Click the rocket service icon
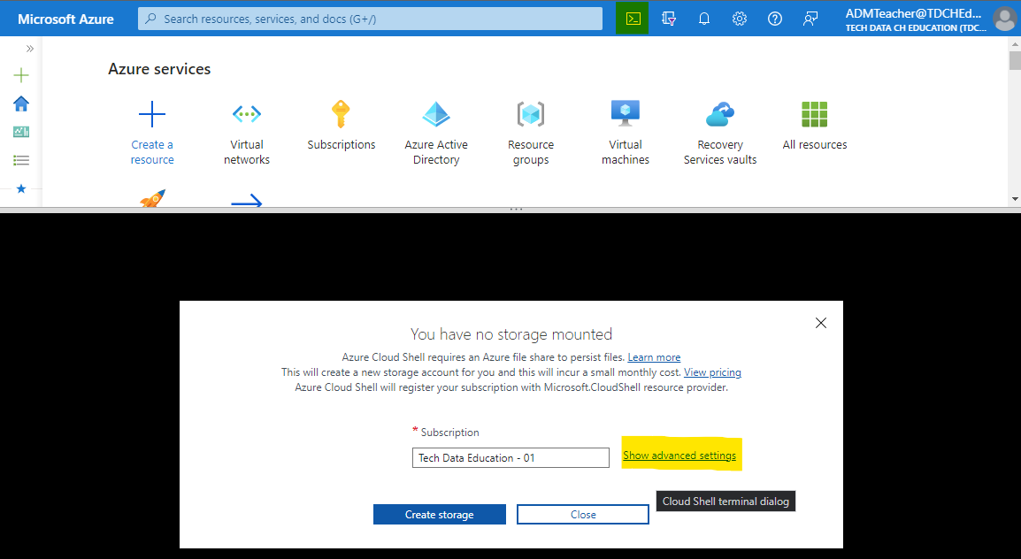This screenshot has width=1021, height=559. click(x=152, y=198)
